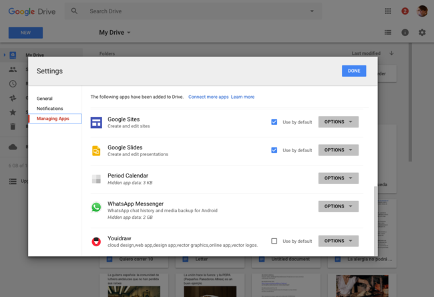
Task: Check Use by default for Youidraw
Action: 274,241
